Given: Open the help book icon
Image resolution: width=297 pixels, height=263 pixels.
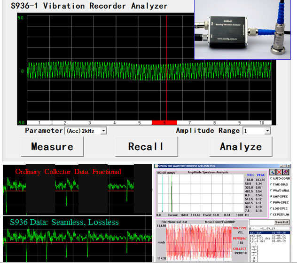Looking at the screenshot, I should click(x=286, y=173).
